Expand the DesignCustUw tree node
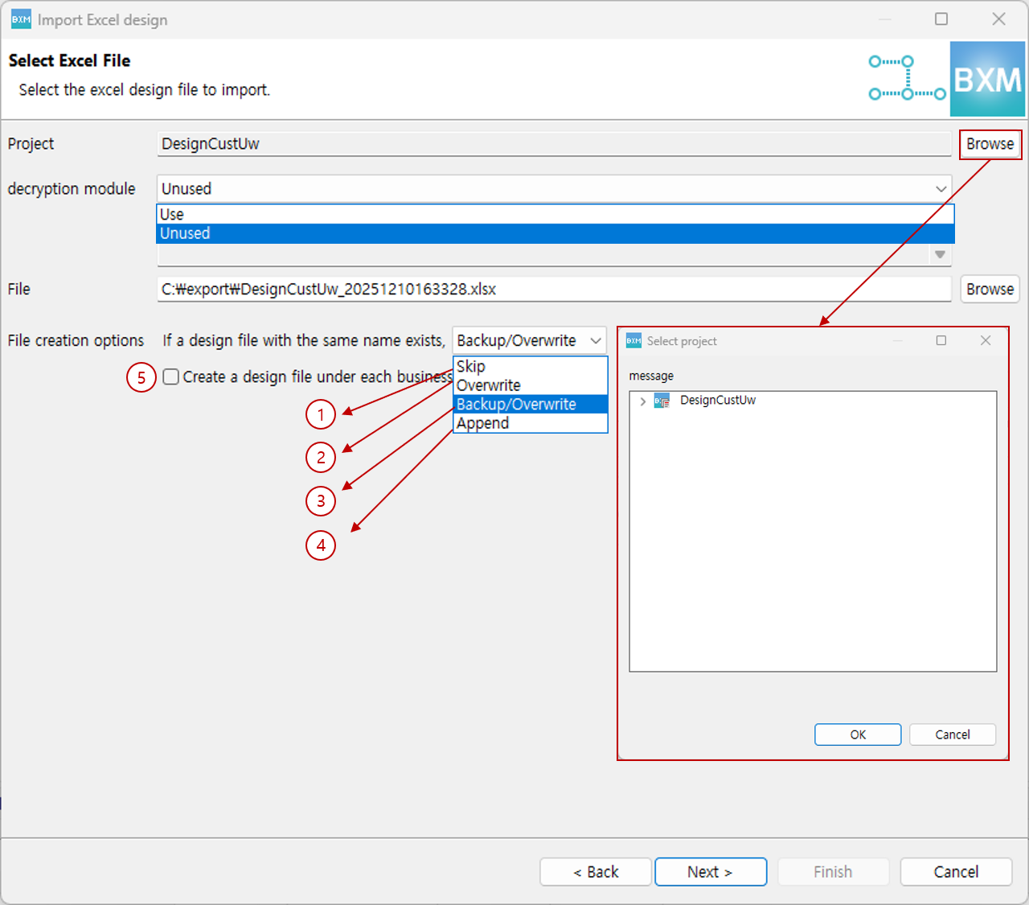This screenshot has height=905, width=1029. (642, 401)
